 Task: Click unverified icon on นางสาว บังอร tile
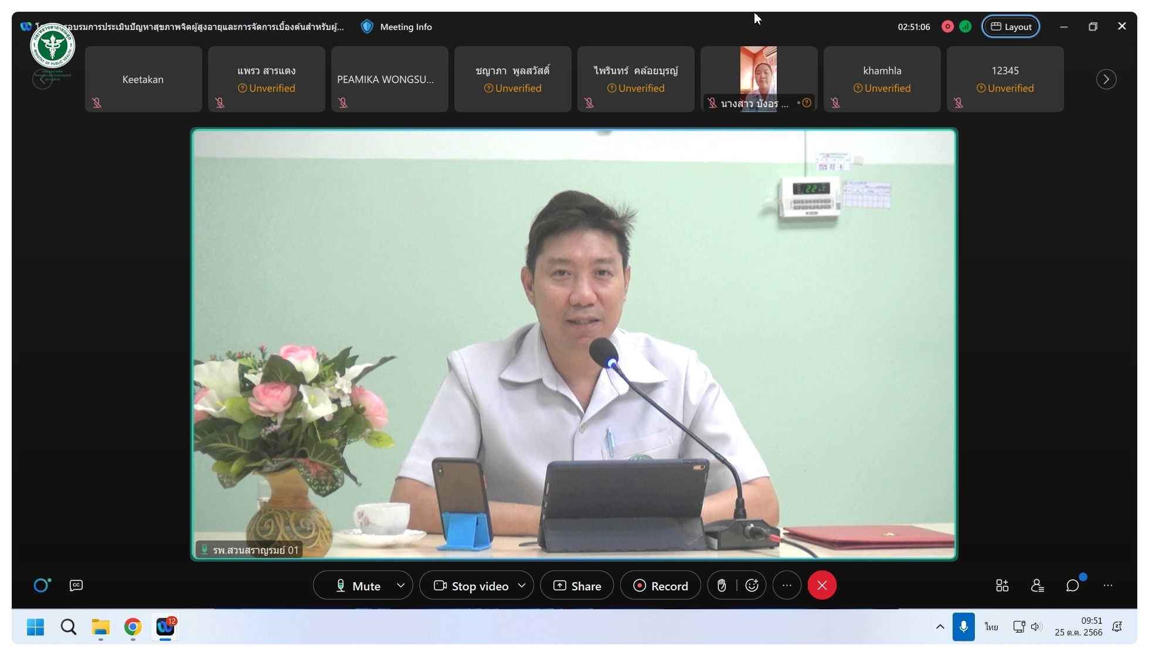tap(807, 103)
